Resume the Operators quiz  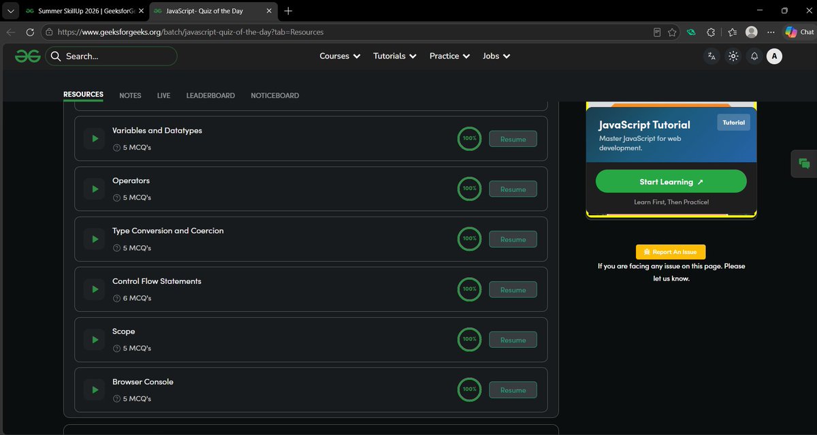pos(513,189)
